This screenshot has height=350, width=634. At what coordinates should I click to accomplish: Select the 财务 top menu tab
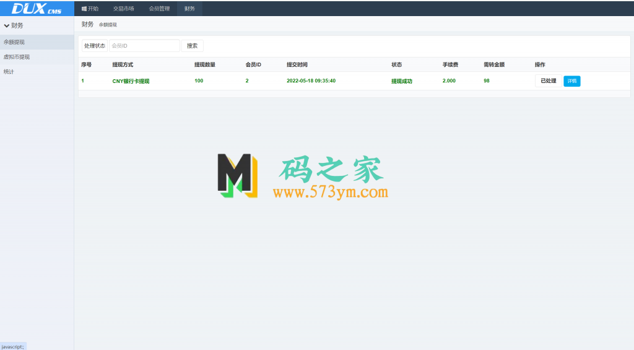coord(189,9)
